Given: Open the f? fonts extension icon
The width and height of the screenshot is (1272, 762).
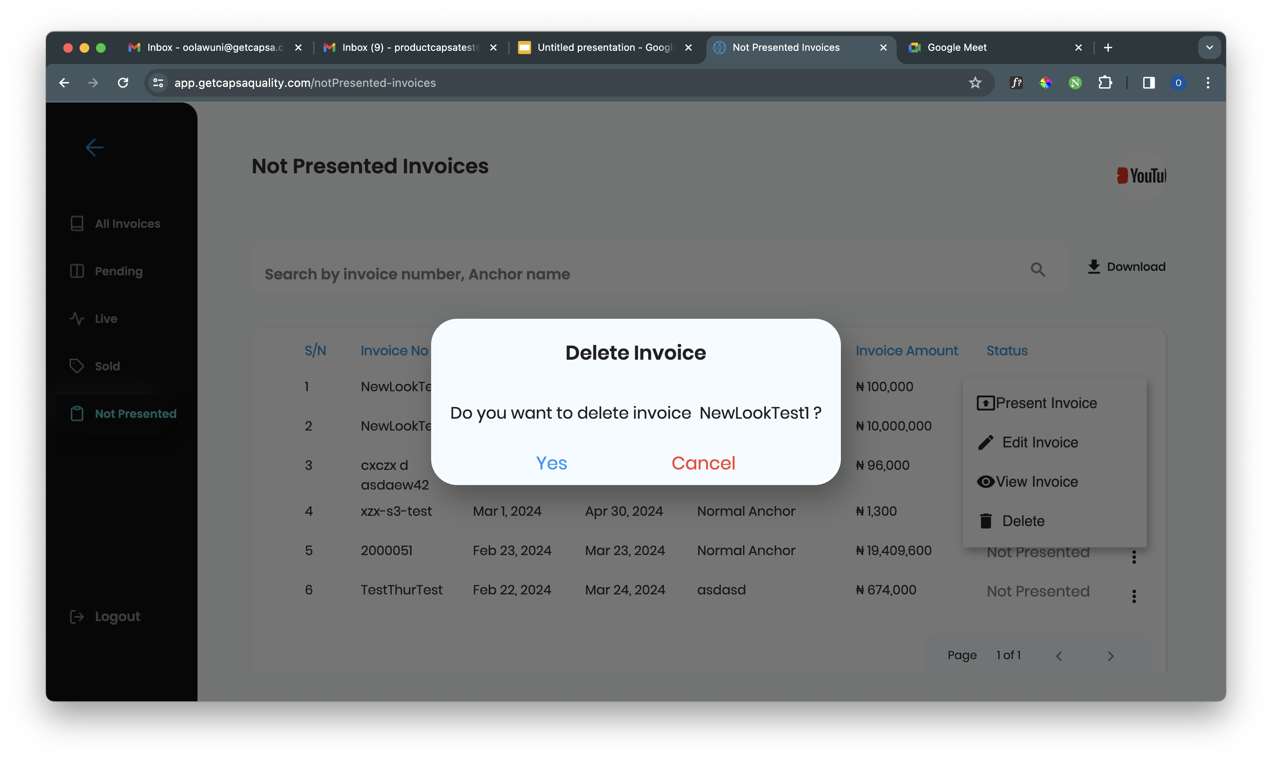Looking at the screenshot, I should tap(1016, 83).
